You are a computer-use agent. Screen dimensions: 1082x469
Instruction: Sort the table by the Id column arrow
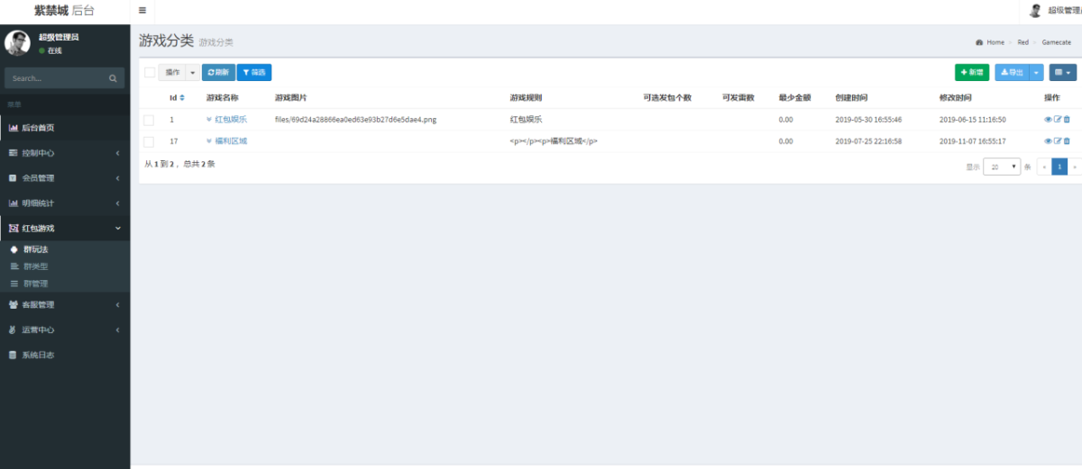[182, 97]
